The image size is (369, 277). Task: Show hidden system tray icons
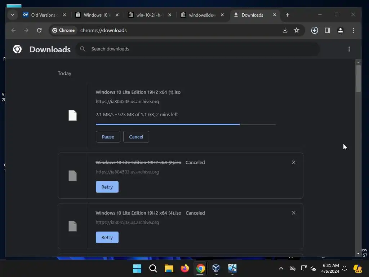coord(281,268)
